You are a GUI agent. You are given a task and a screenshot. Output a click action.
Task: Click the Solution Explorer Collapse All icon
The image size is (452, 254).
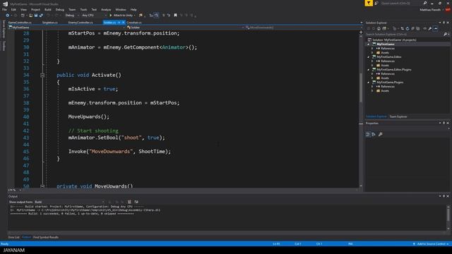412,28
